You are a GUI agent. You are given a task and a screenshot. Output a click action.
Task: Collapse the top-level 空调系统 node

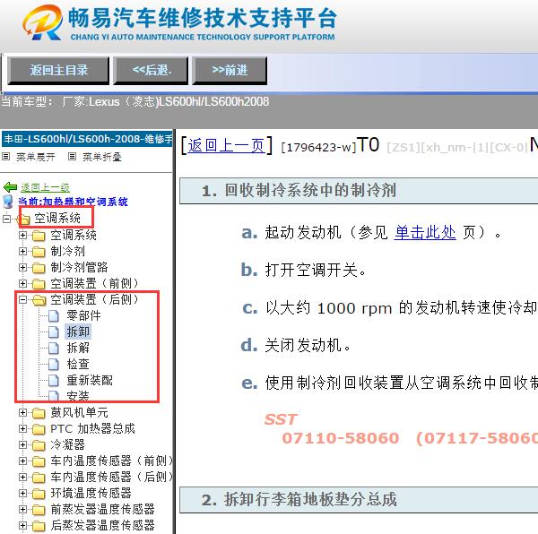[6, 219]
